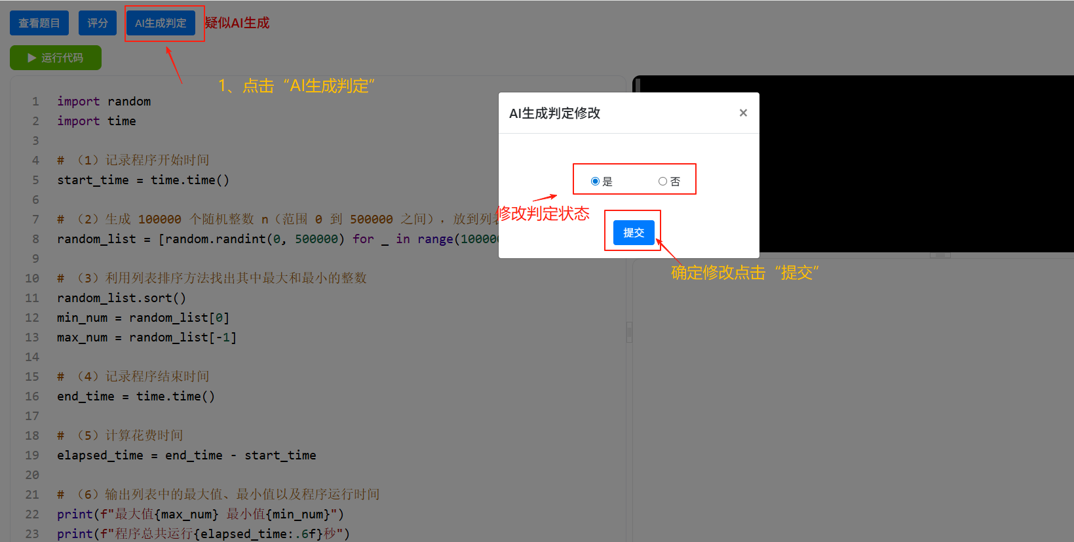Click the 'random_list.sort()' code line
1074x542 pixels.
(121, 298)
